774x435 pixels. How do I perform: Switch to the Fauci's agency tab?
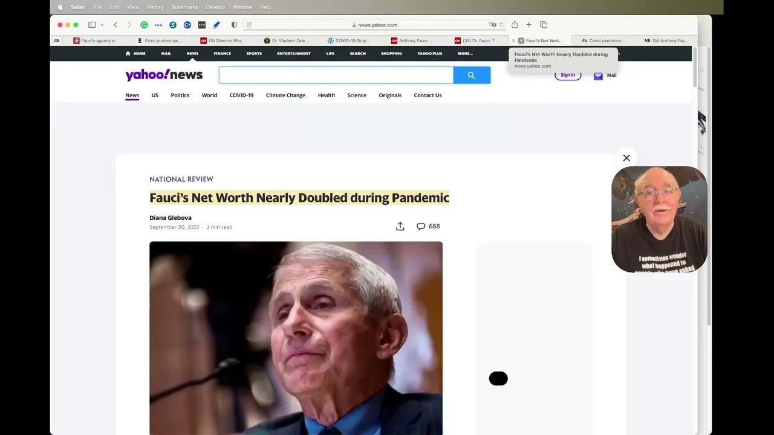(95, 40)
